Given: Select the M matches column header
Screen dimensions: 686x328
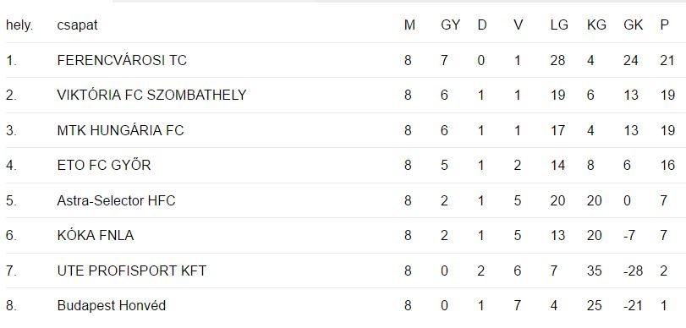Looking at the screenshot, I should click(409, 25).
